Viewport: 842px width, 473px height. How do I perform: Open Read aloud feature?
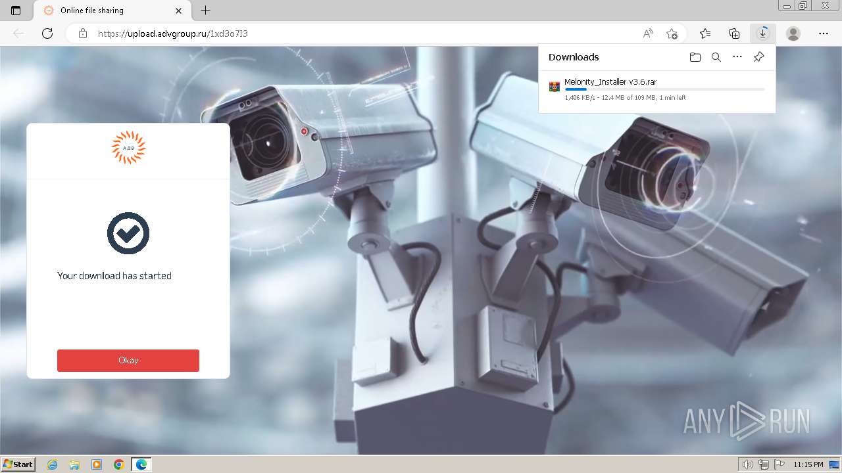pyautogui.click(x=648, y=34)
